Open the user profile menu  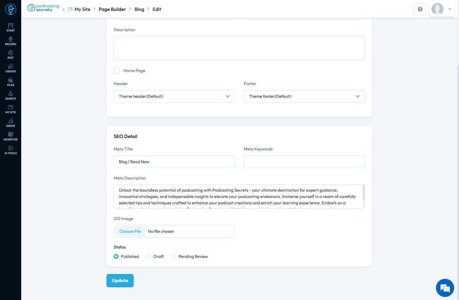[x=442, y=9]
